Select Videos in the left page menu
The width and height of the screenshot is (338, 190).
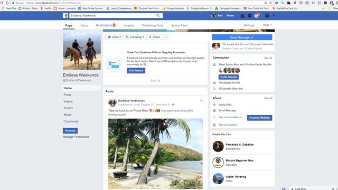(68, 101)
